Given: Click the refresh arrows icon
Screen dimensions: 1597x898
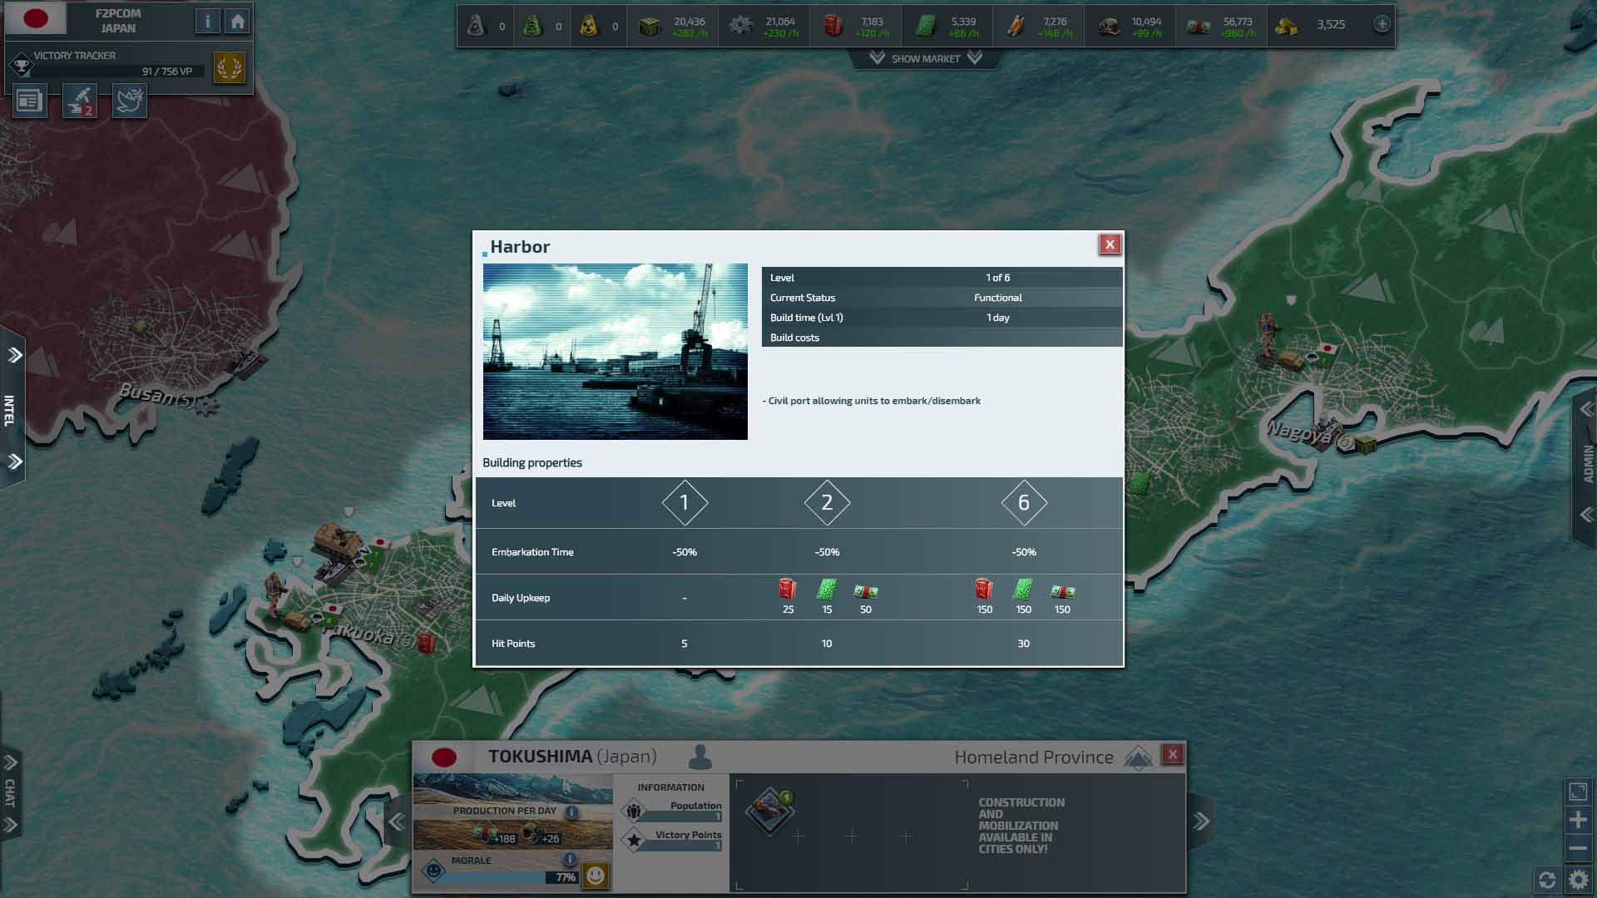Looking at the screenshot, I should pyautogui.click(x=1547, y=879).
